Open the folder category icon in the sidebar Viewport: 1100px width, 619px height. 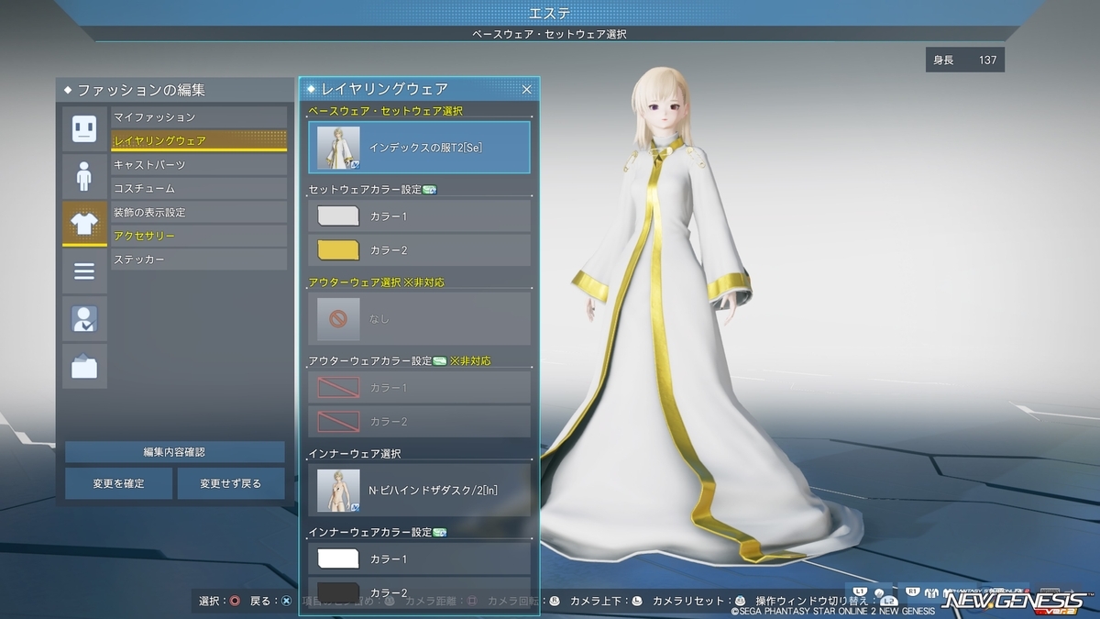point(84,367)
